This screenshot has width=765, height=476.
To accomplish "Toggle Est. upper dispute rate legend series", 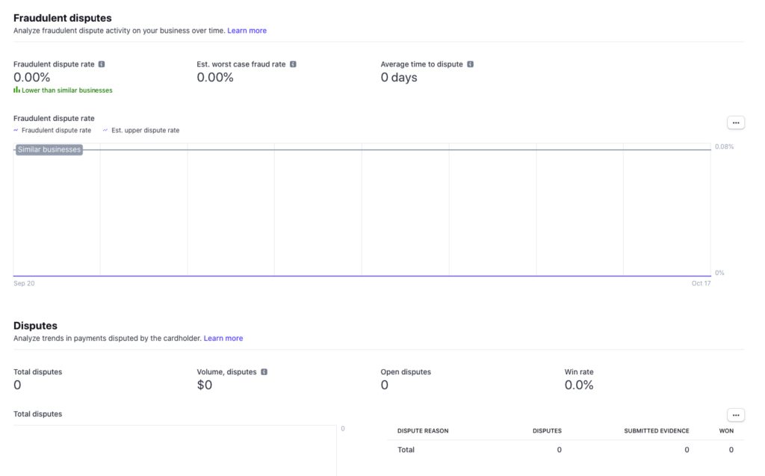I will [x=141, y=130].
